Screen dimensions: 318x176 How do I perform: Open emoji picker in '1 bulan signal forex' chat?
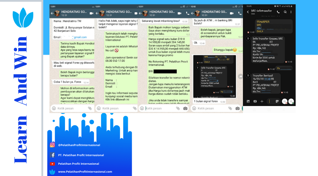point(194,108)
